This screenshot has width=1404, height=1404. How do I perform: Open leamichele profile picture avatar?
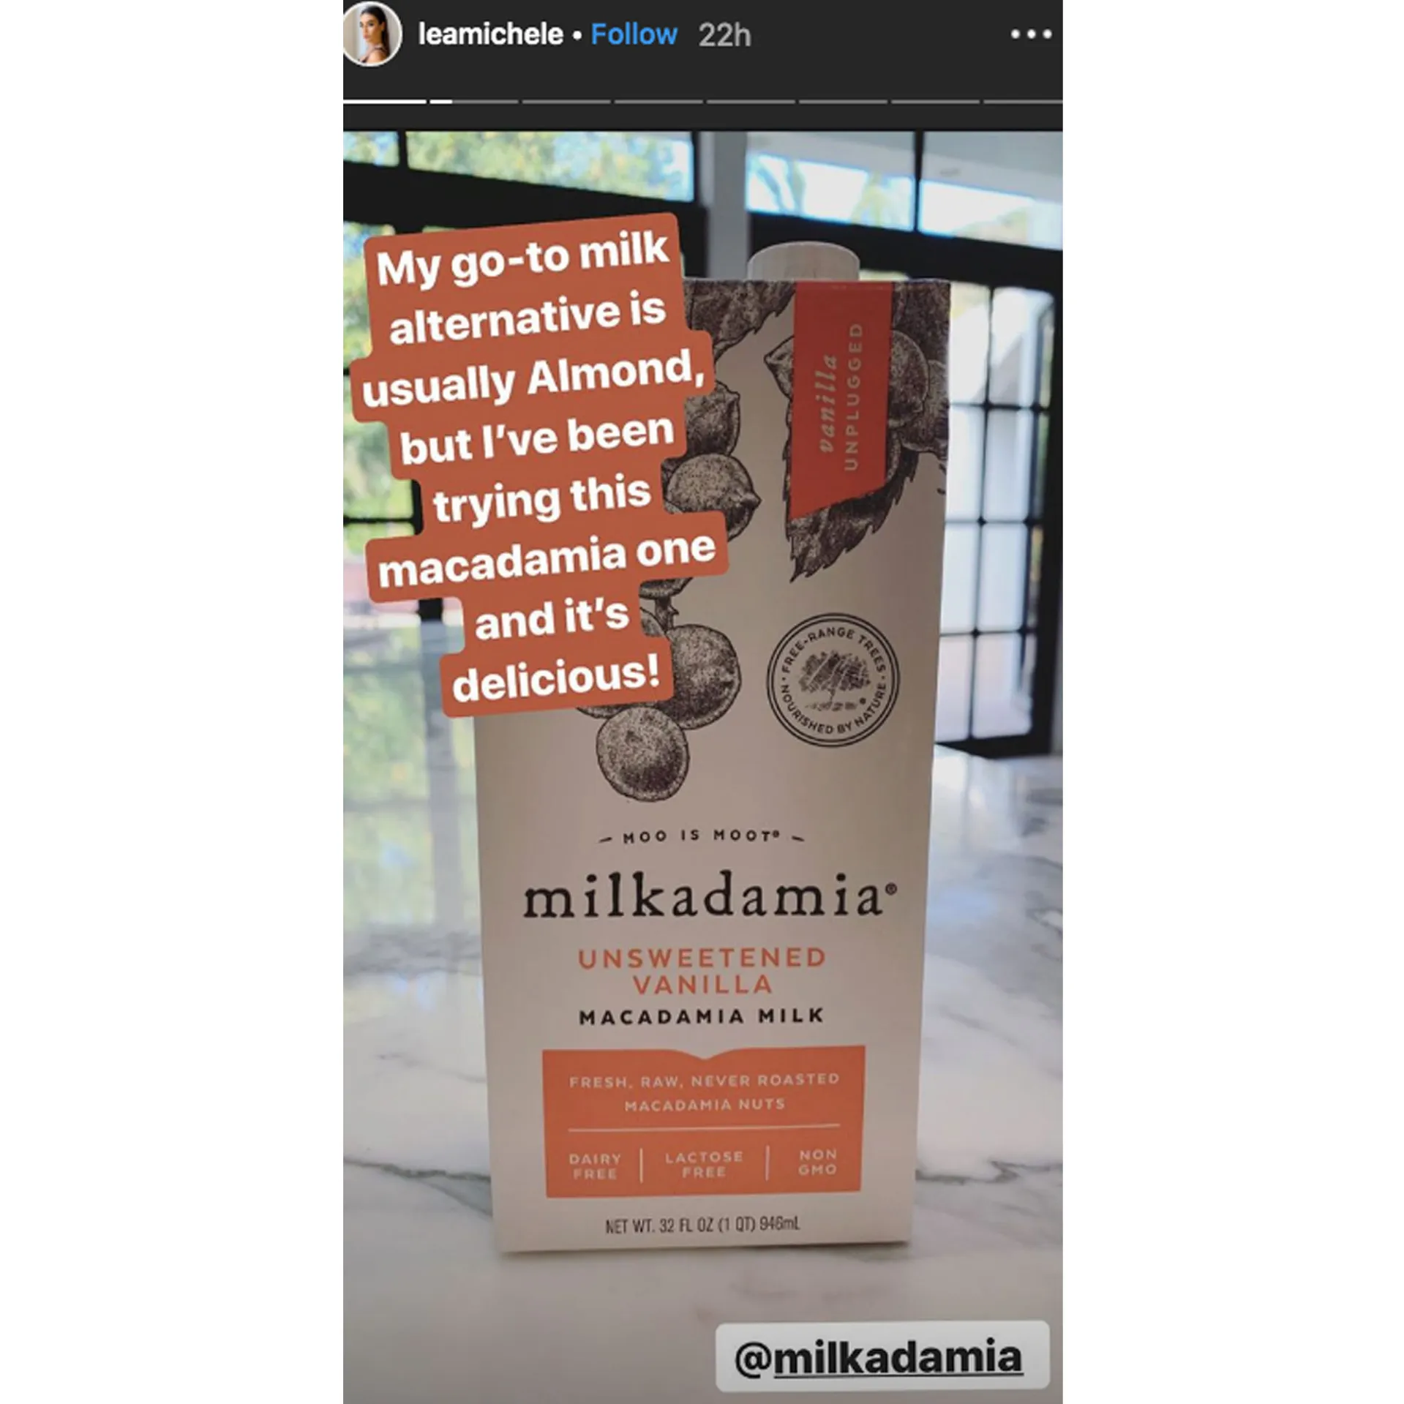pos(372,34)
